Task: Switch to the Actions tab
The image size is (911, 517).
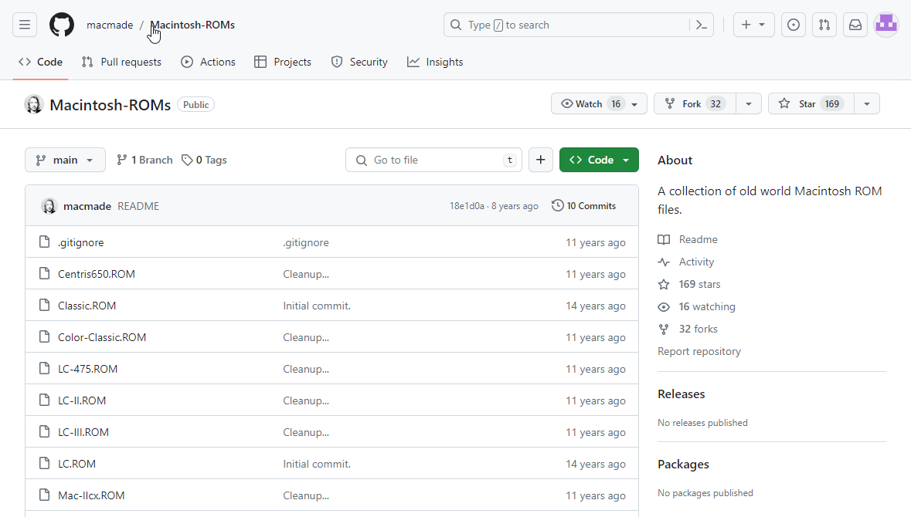Action: (208, 62)
